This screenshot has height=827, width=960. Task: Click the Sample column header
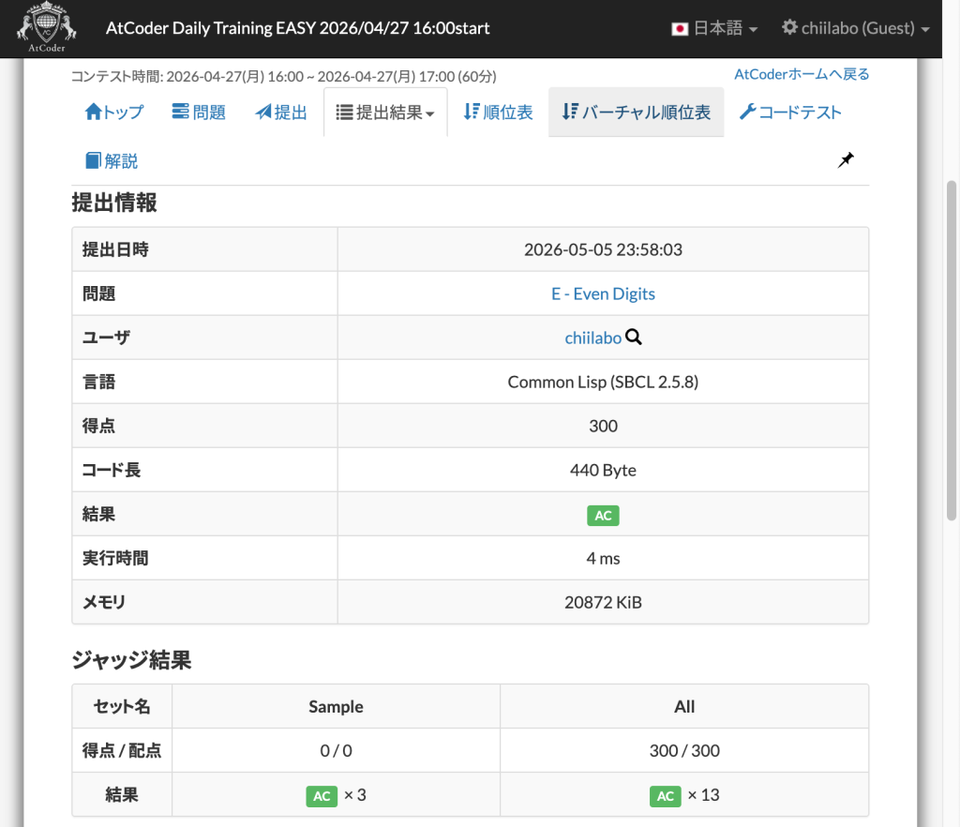[x=337, y=706]
